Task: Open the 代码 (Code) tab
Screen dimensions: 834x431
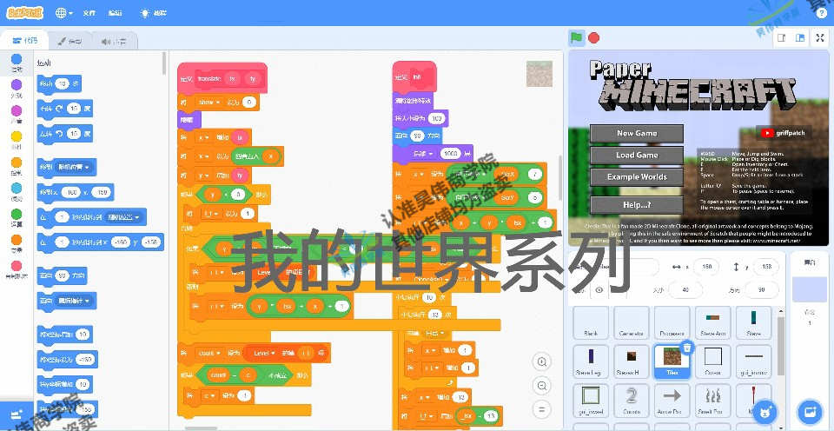Action: tap(24, 41)
